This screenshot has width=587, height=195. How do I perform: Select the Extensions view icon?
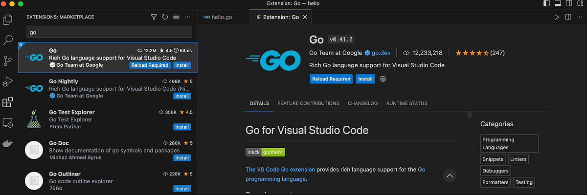[x=8, y=102]
